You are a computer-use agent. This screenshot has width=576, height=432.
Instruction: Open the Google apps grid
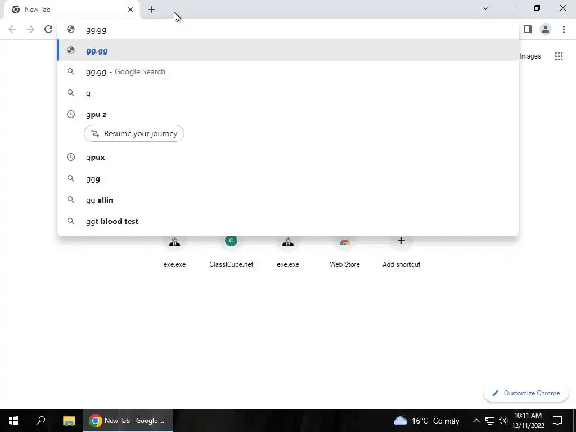point(559,56)
